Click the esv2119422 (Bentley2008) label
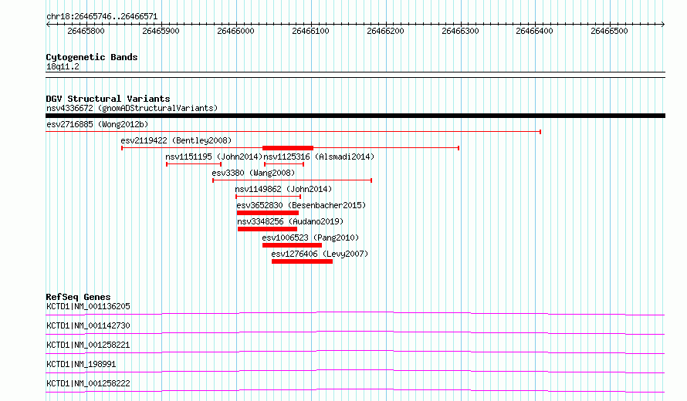Viewport: 687px width, 401px height. point(176,140)
